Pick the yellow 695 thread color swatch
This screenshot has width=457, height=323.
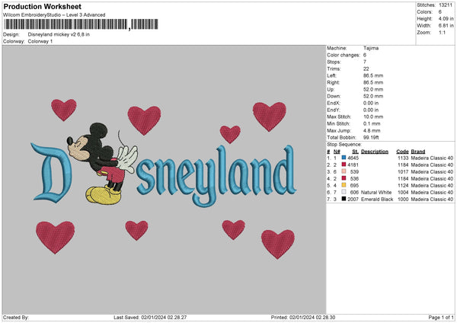(344, 185)
